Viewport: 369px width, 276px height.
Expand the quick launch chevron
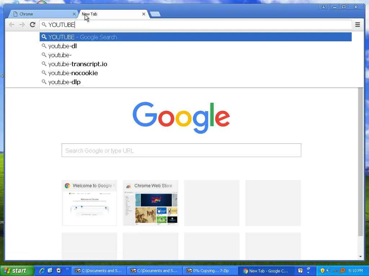point(67,269)
